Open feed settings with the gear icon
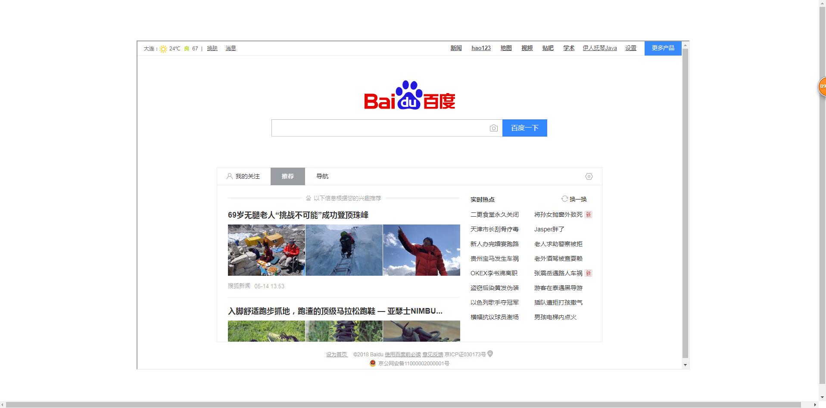This screenshot has height=408, width=826. pos(589,176)
